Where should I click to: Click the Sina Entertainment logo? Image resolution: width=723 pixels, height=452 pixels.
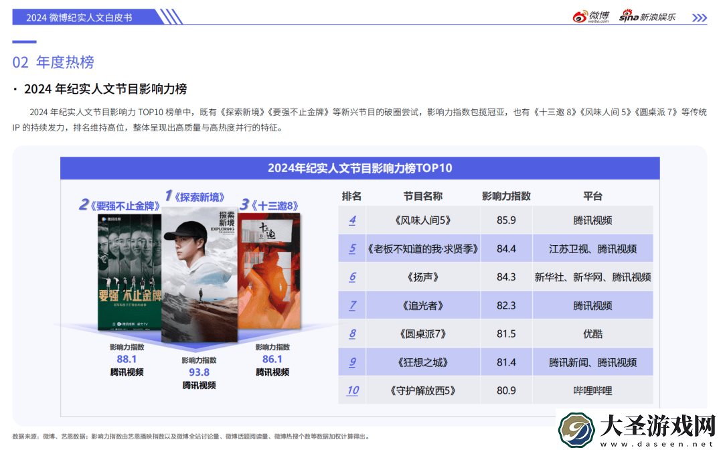pyautogui.click(x=647, y=16)
